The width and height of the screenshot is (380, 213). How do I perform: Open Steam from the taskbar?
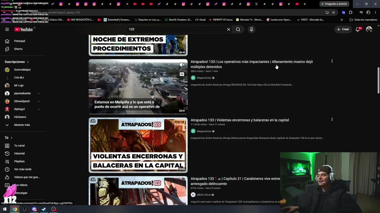pos(44,209)
